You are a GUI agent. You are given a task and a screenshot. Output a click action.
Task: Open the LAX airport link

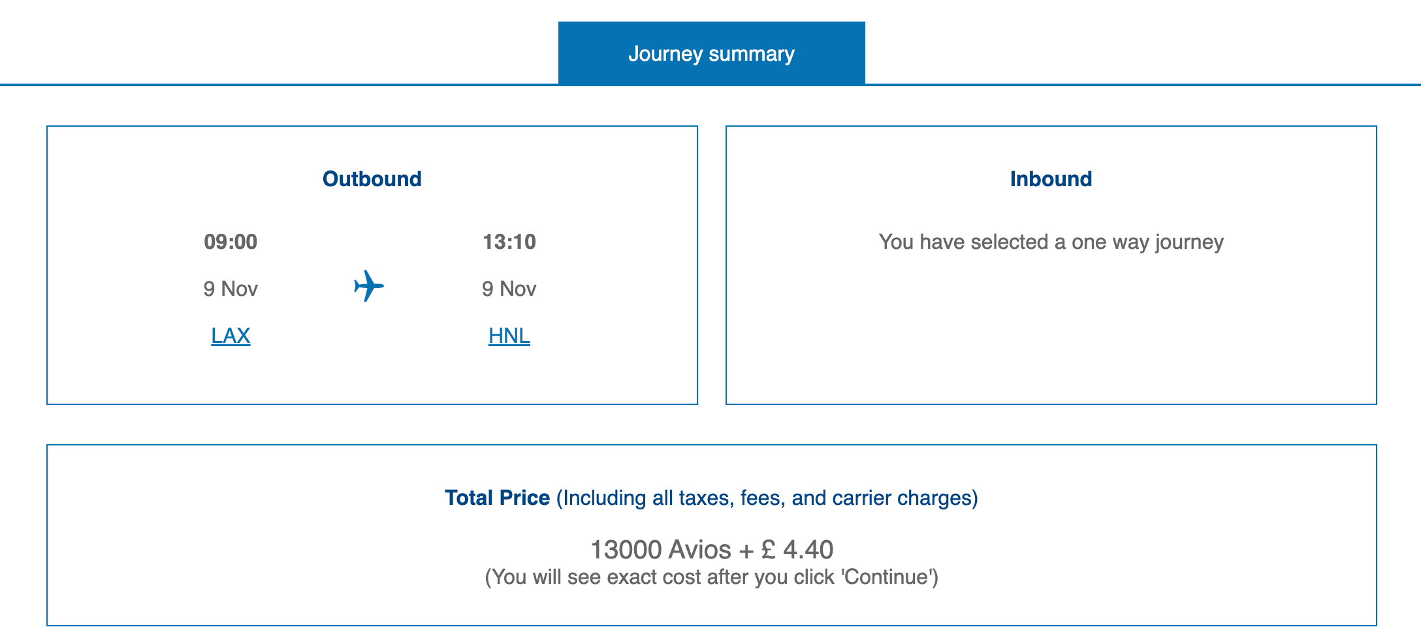[x=231, y=336]
